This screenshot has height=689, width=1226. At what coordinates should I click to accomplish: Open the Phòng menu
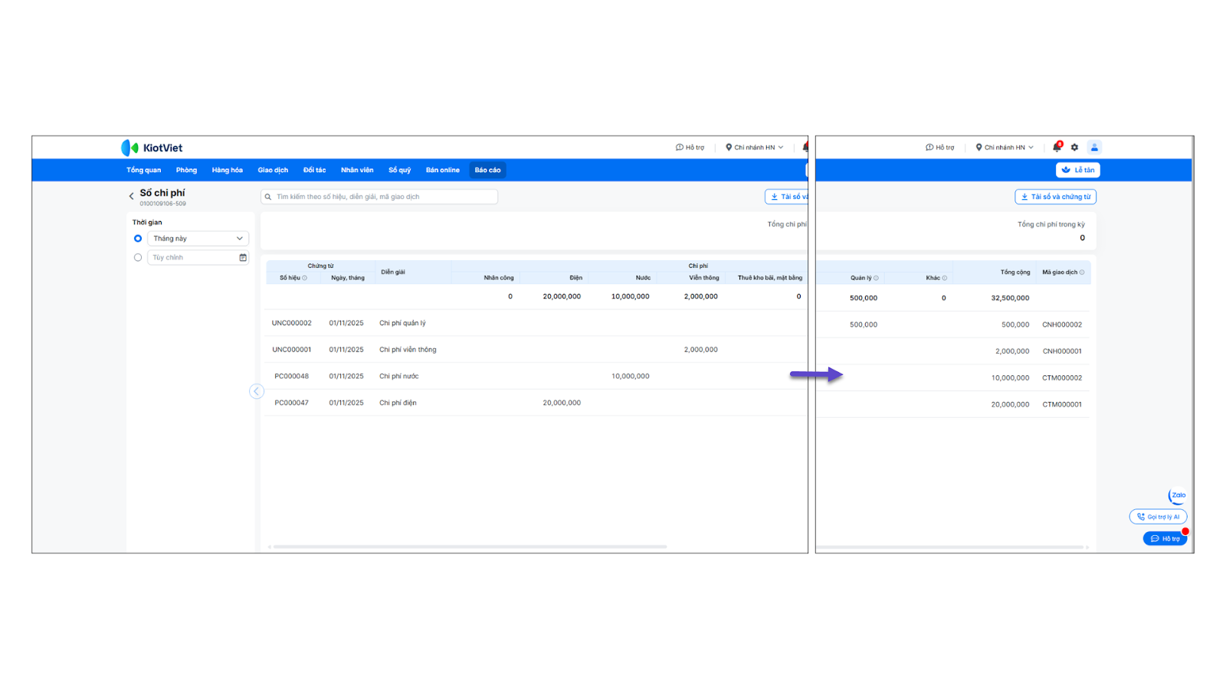tap(186, 170)
